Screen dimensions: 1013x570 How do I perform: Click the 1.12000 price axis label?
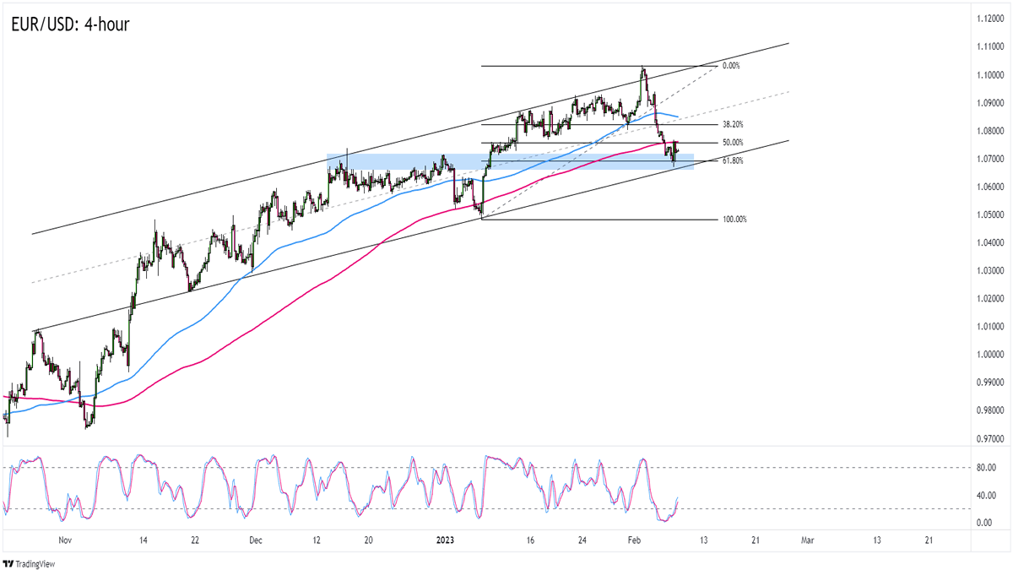[x=988, y=19]
